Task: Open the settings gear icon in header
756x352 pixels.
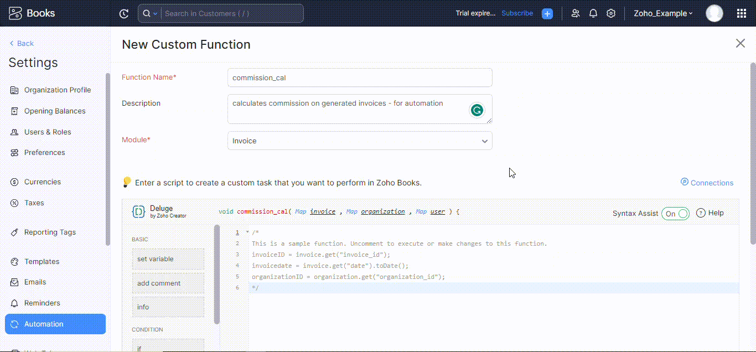Action: pos(611,14)
